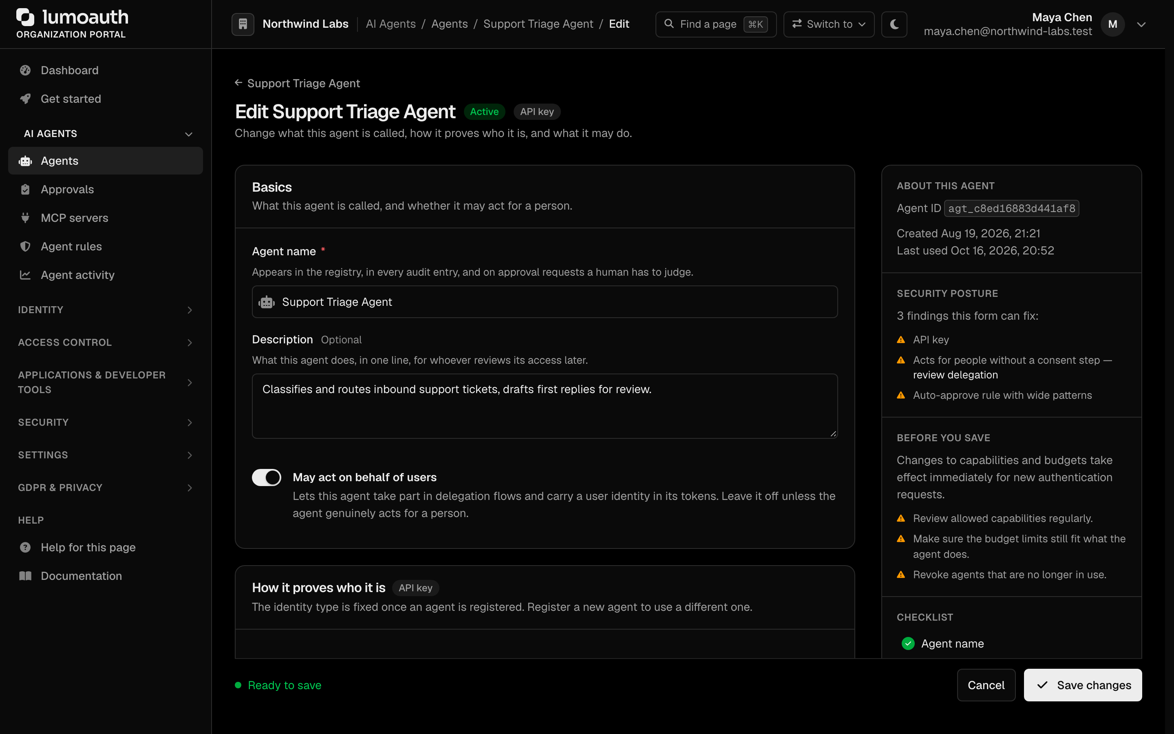Expand Applications & Developer Tools section
The image size is (1174, 734).
(105, 382)
